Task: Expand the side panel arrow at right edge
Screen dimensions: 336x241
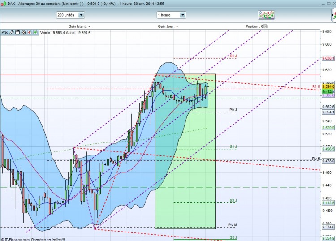Action: 334,15
